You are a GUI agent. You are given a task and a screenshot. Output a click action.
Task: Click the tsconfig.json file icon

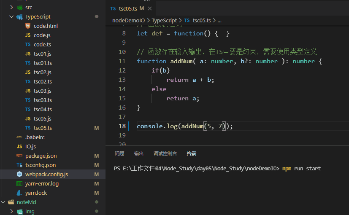[19, 165]
